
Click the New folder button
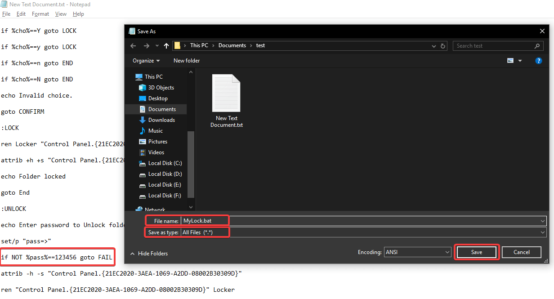pyautogui.click(x=187, y=61)
